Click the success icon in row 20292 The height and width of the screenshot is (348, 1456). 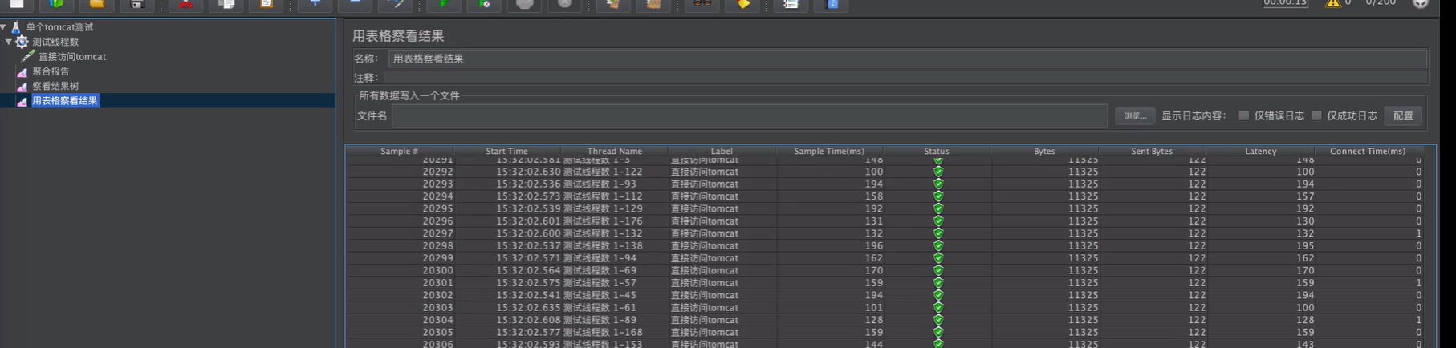coord(937,172)
